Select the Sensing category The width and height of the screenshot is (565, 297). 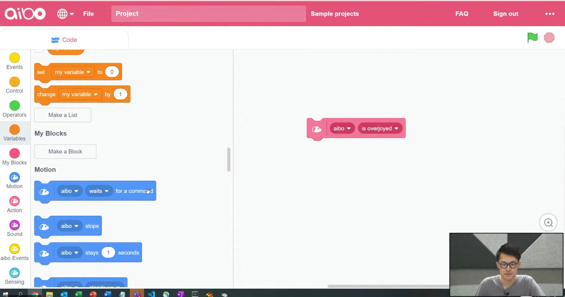14,276
